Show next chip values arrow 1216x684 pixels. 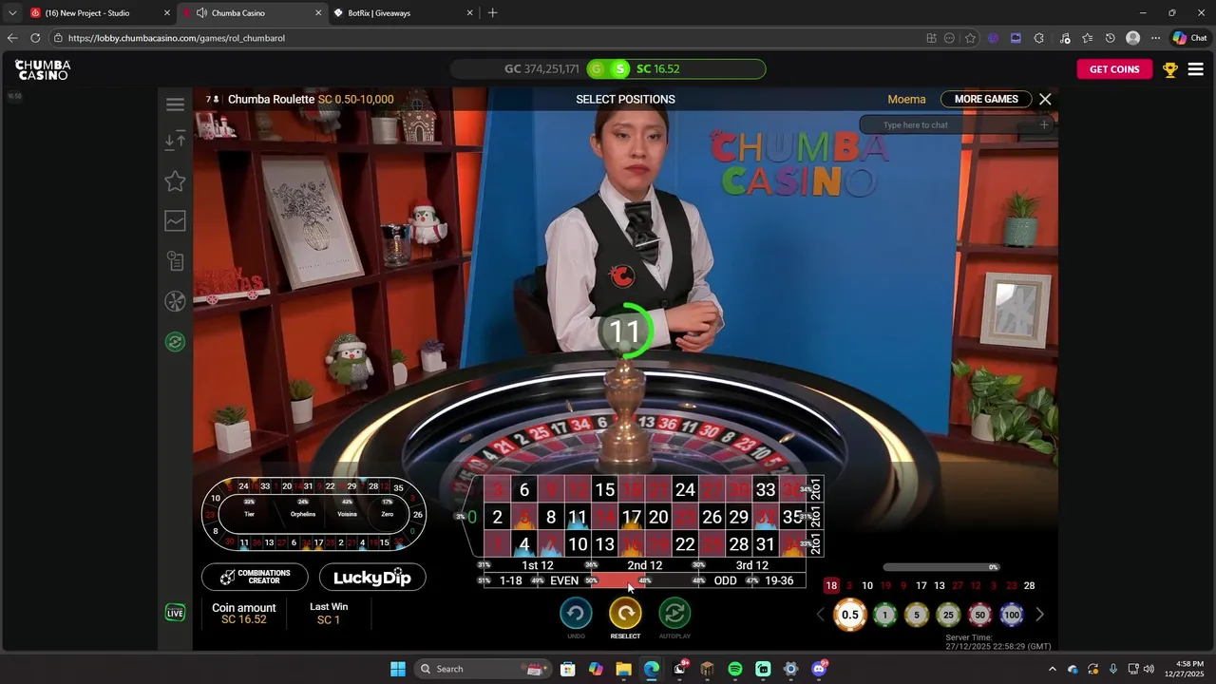(x=1039, y=615)
